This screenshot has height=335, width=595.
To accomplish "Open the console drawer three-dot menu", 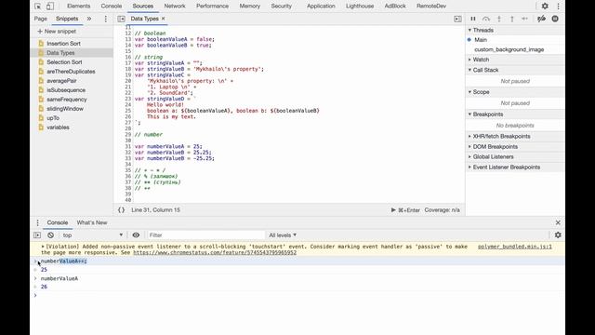I will [x=37, y=222].
